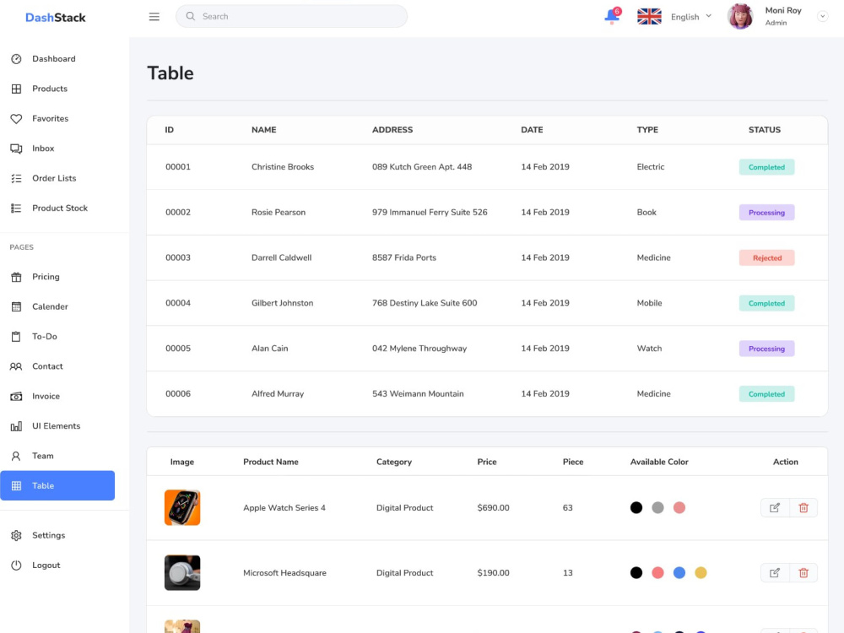Screen dimensions: 844x633
Task: Click the Apple Watch product thumbnail
Action: tap(182, 507)
